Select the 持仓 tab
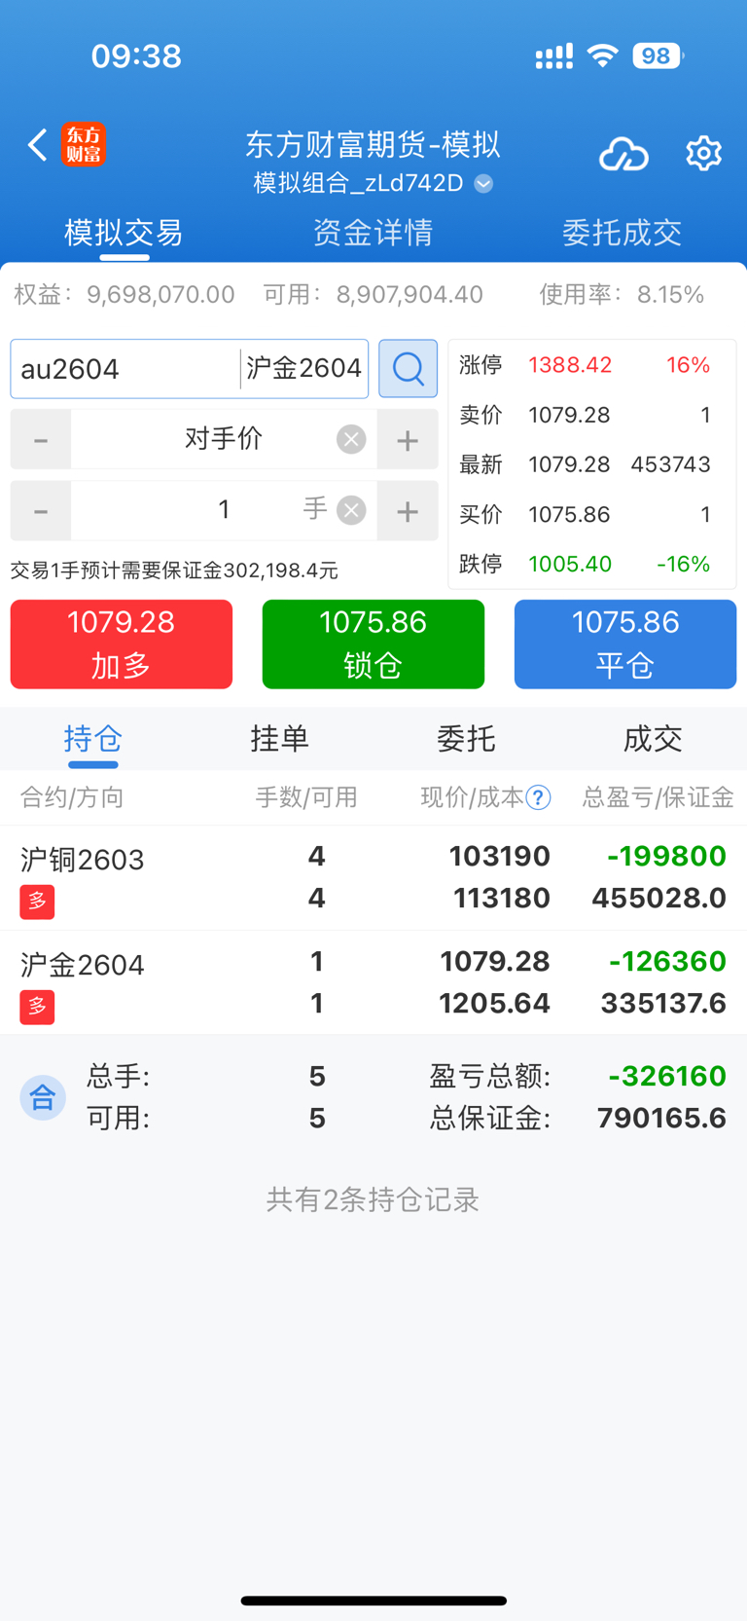The image size is (748, 1621). pos(93,739)
